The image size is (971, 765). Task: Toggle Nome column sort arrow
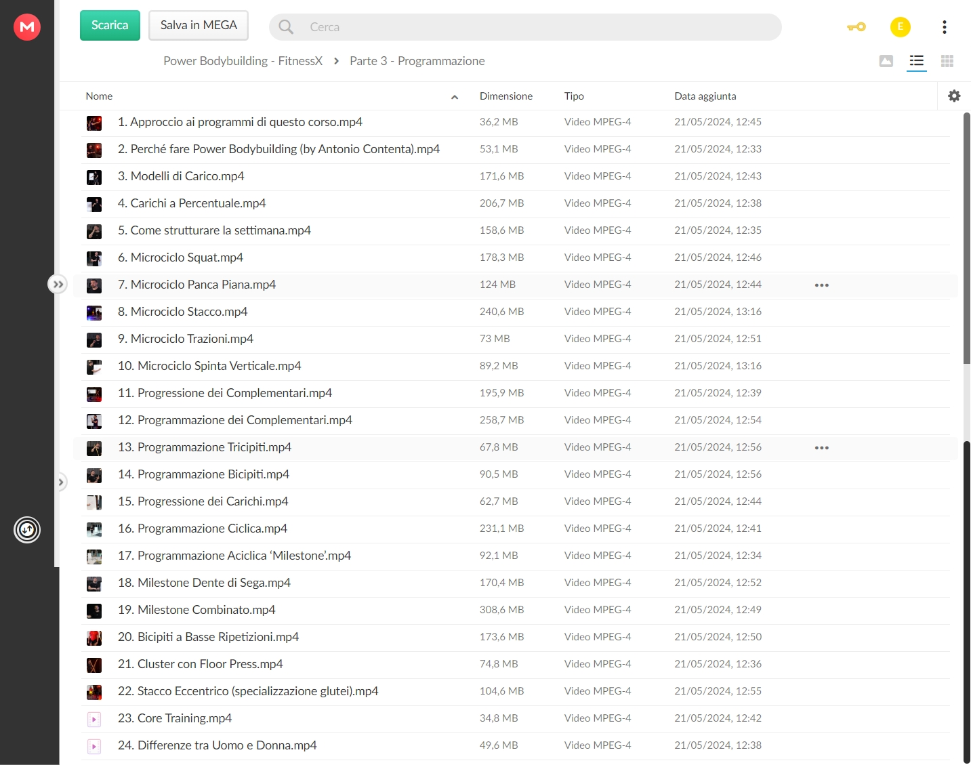(455, 97)
